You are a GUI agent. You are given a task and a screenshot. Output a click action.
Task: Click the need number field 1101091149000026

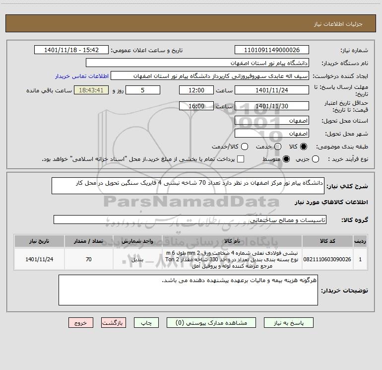click(x=272, y=50)
